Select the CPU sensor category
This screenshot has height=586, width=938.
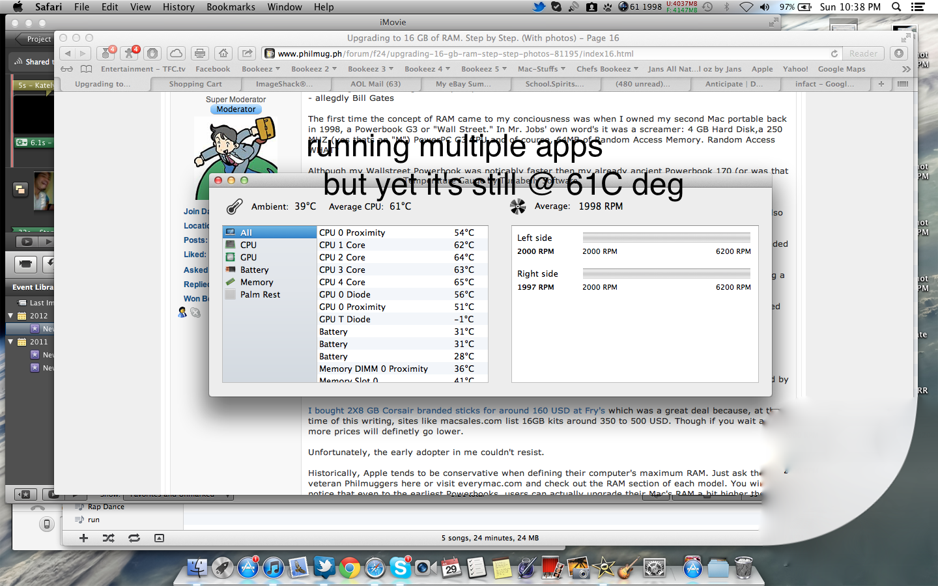point(269,245)
